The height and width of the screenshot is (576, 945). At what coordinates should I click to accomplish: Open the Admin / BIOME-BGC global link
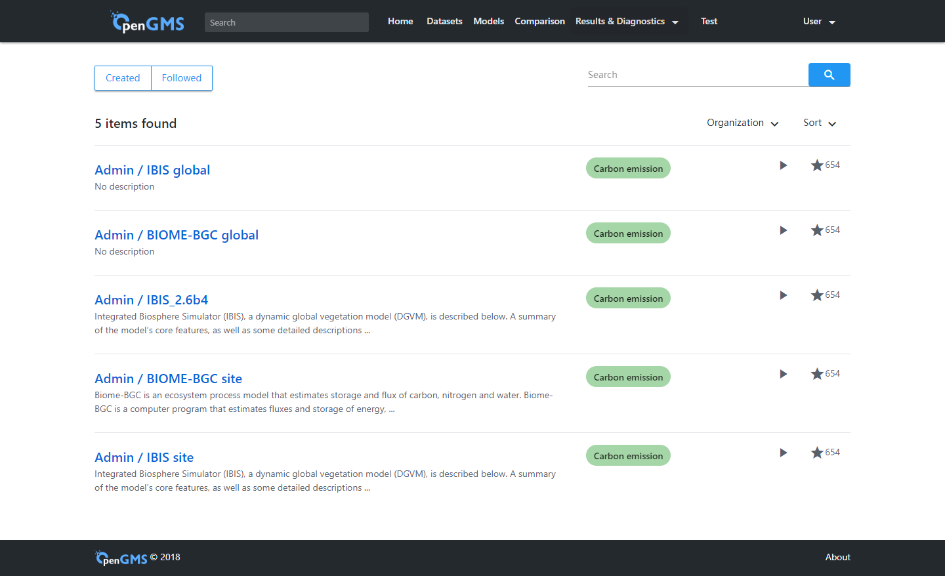(x=177, y=235)
